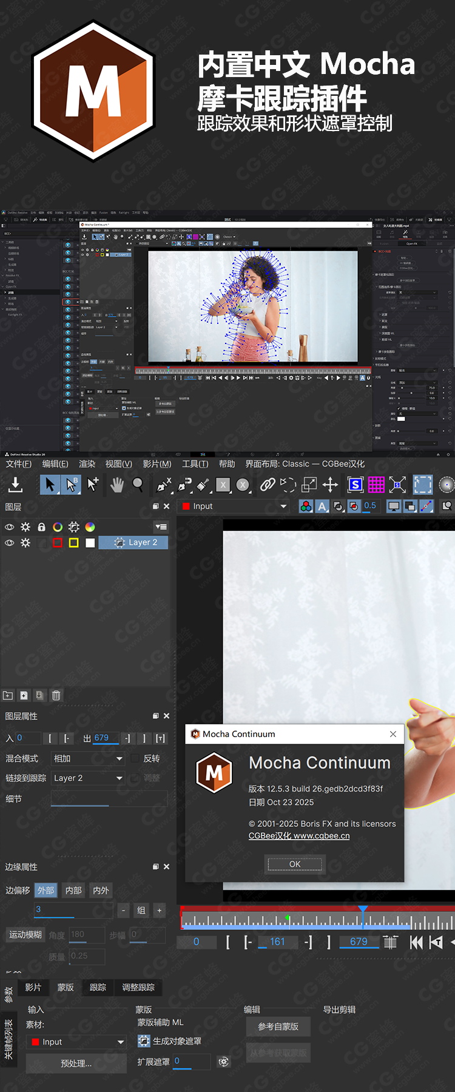Select the scale selection tool
The height and width of the screenshot is (1092, 455).
click(x=309, y=484)
